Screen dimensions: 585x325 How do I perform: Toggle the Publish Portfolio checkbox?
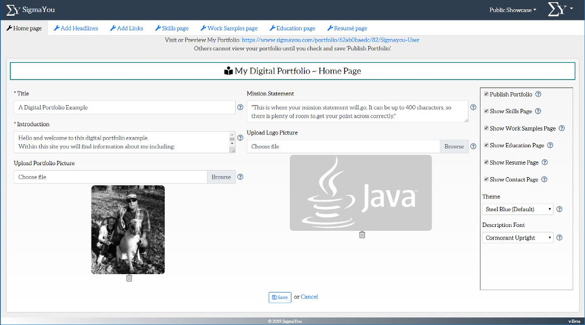pos(486,94)
